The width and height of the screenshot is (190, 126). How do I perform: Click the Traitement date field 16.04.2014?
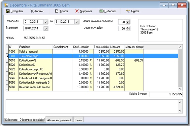click(x=33, y=29)
